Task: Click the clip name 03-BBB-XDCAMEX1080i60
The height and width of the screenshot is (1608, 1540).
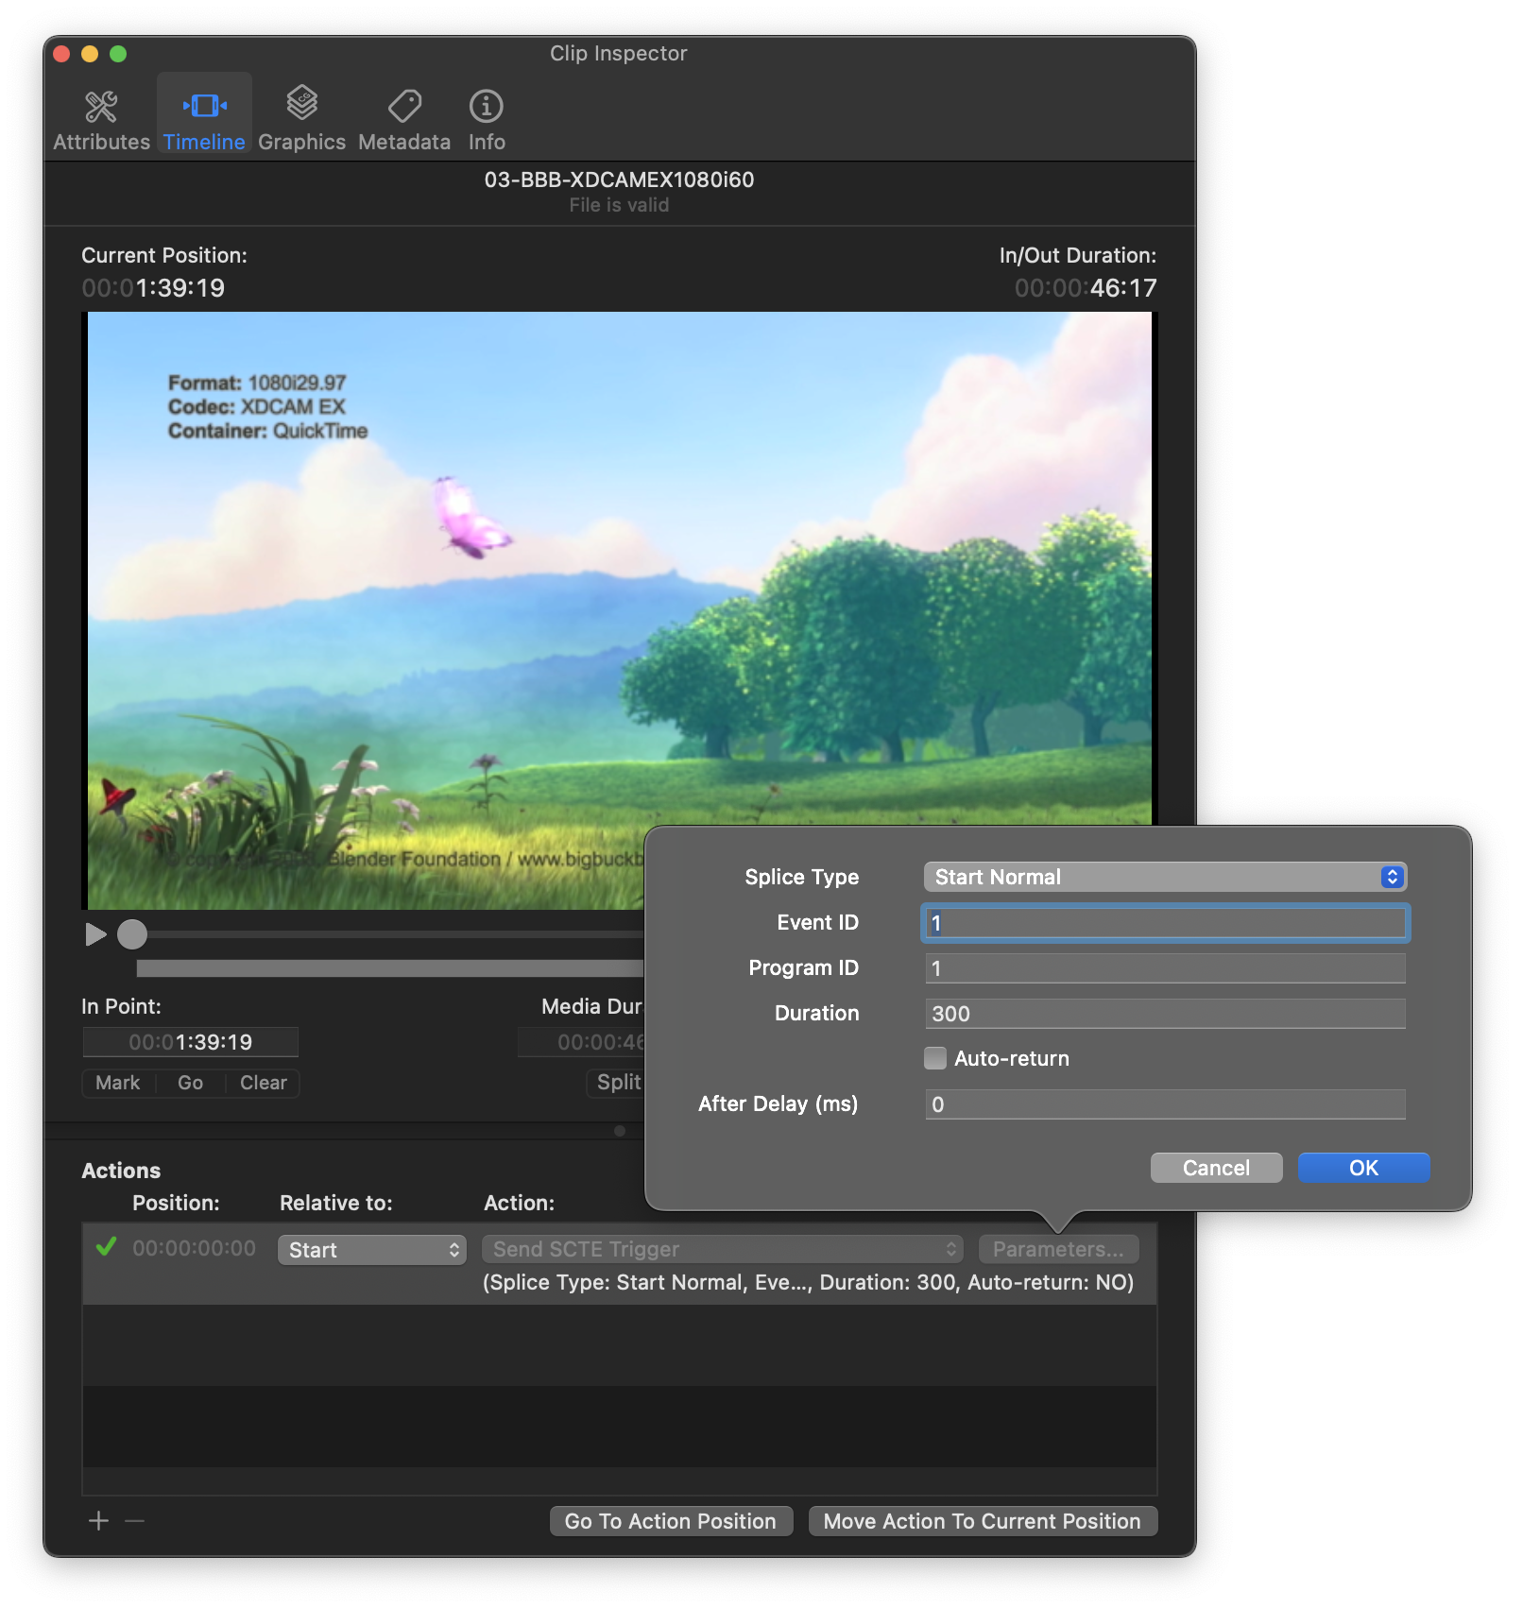Action: pos(619,180)
